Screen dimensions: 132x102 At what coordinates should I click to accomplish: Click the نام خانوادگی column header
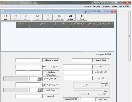tap(79, 23)
